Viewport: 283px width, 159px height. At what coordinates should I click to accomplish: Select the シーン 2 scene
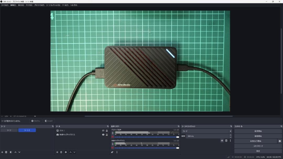point(27,130)
